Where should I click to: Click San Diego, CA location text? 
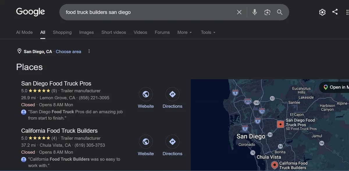pos(38,52)
